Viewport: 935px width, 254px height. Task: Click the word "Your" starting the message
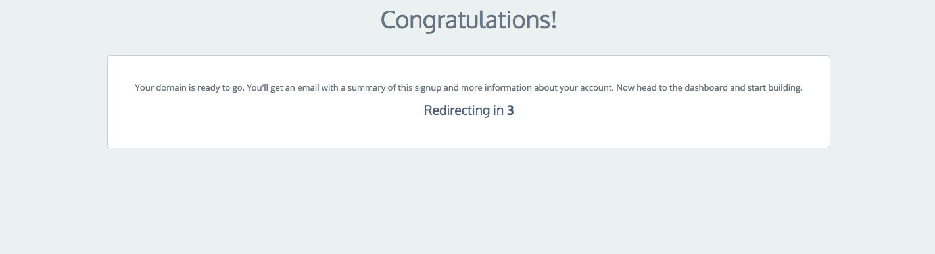(x=144, y=87)
